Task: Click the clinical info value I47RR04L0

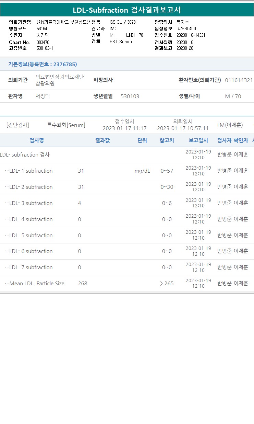Action: click(x=186, y=28)
